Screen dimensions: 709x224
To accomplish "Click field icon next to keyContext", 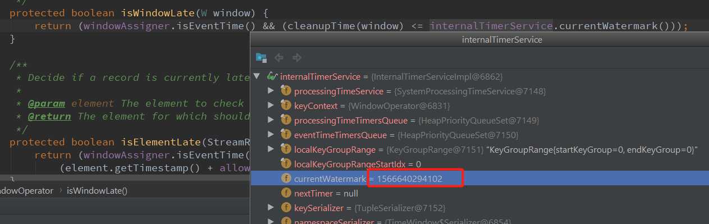I will 286,105.
